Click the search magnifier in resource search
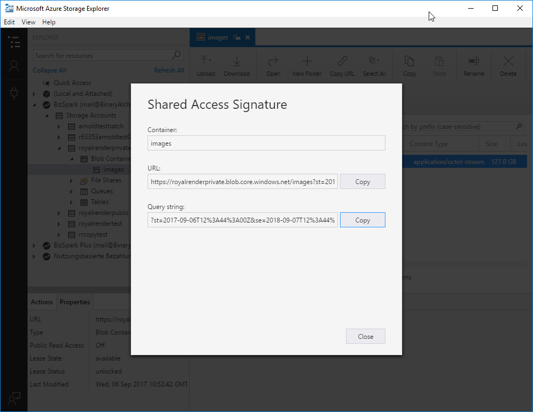Viewport: 533px width, 412px height. pos(176,55)
